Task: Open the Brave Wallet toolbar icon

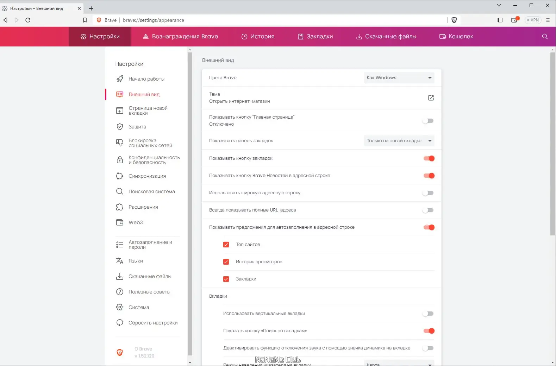Action: tap(514, 20)
